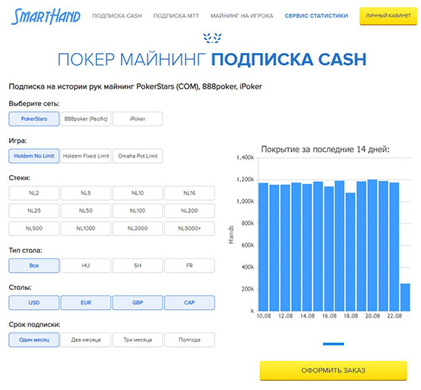This screenshot has width=421, height=390.
Task: Select SH table type
Action: pos(138,266)
